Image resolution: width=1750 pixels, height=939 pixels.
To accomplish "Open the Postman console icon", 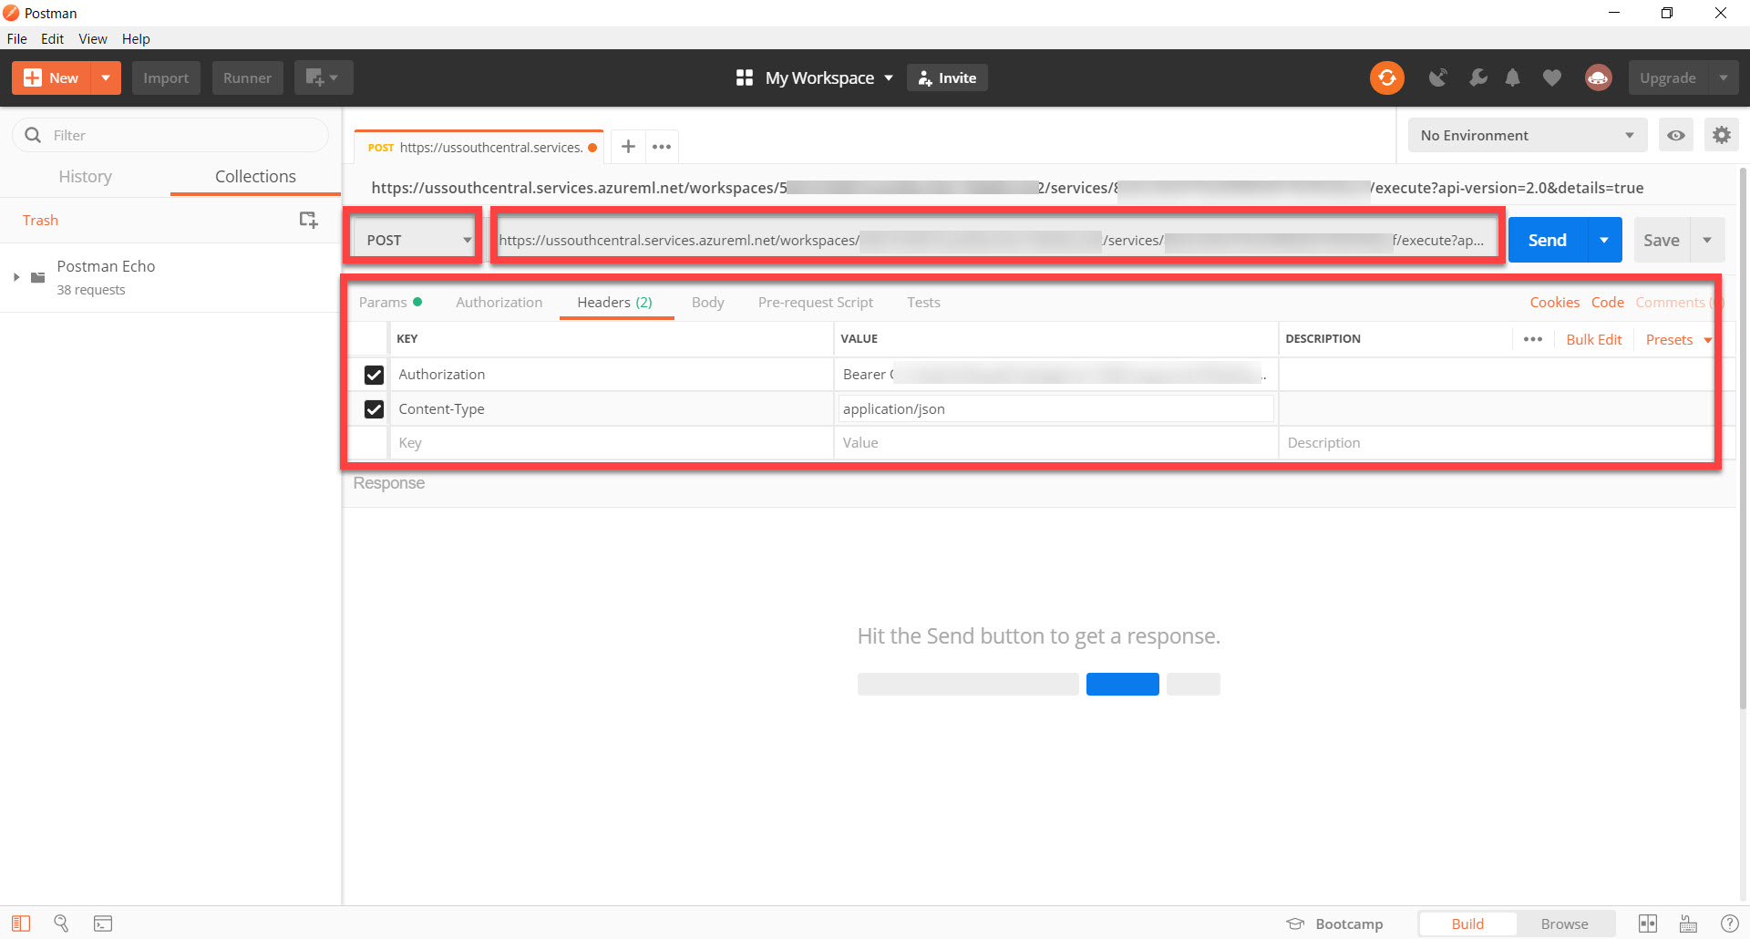I will pyautogui.click(x=103, y=924).
